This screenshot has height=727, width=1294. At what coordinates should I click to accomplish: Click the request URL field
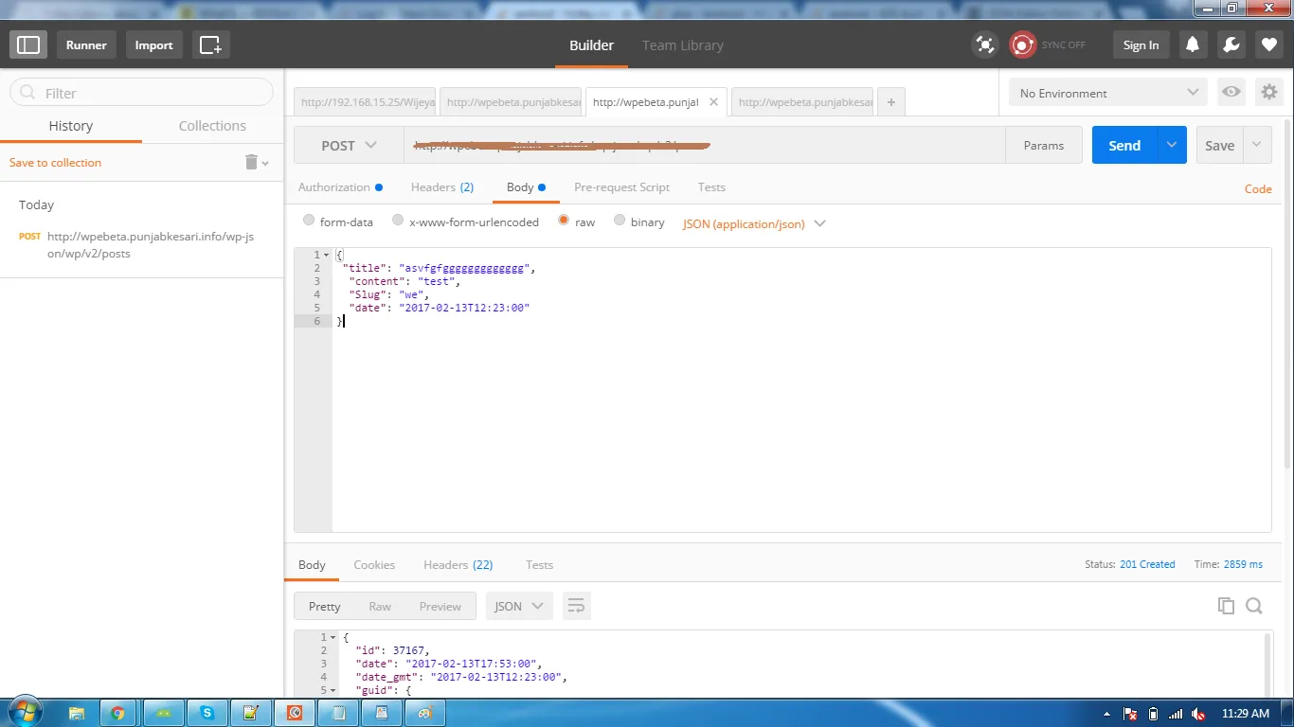point(704,145)
